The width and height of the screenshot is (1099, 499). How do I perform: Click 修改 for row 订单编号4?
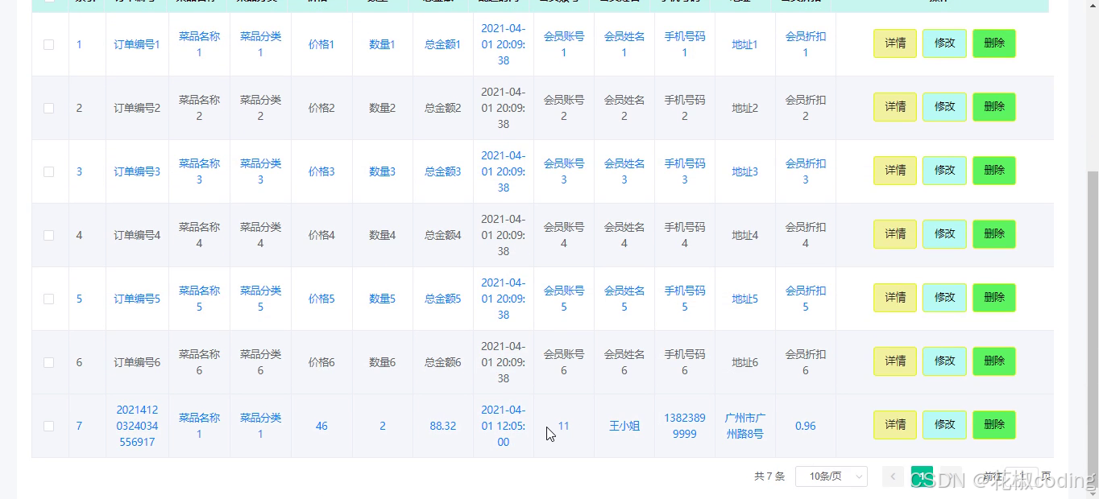(944, 234)
